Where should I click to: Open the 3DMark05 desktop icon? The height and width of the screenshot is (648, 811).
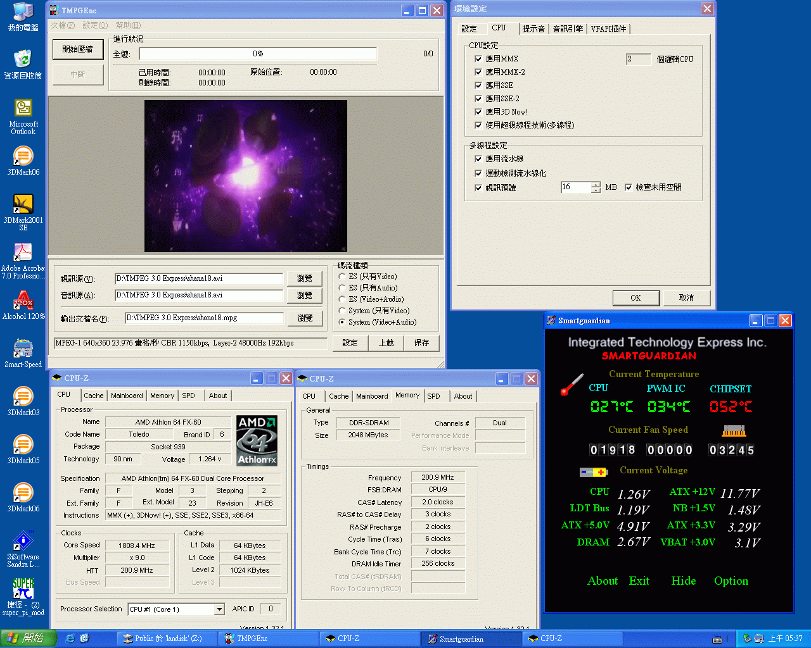pyautogui.click(x=23, y=450)
